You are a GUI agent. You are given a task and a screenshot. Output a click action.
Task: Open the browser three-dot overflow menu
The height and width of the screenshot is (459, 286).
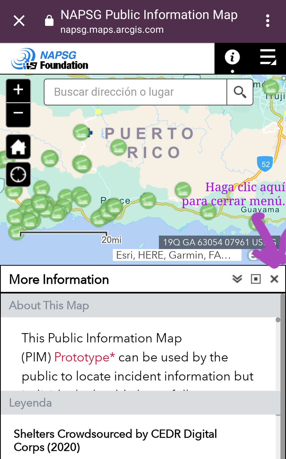tap(267, 21)
